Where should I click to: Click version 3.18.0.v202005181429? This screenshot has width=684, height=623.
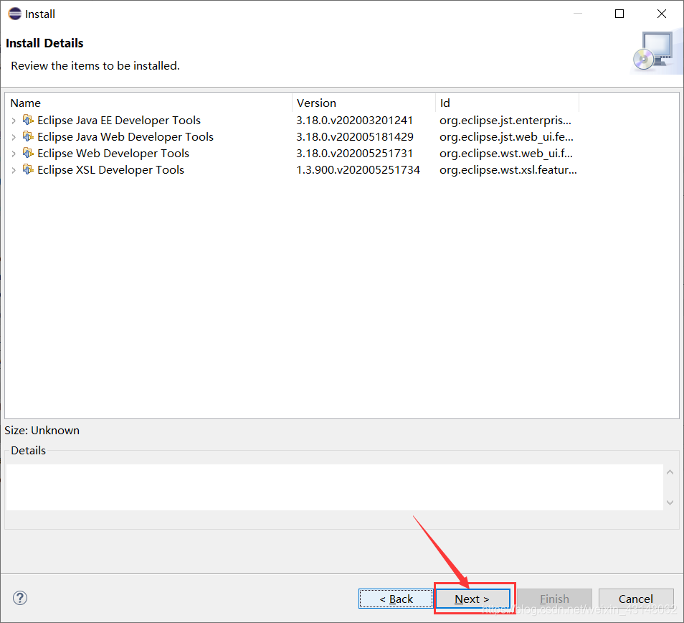click(x=355, y=136)
